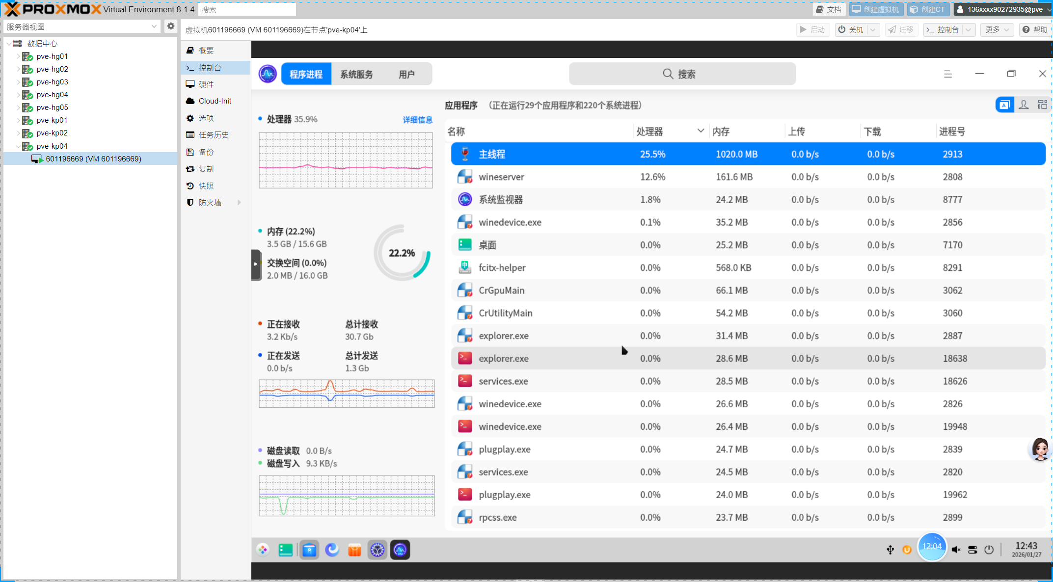Click the 帮助 button
This screenshot has width=1053, height=582.
(x=1034, y=30)
